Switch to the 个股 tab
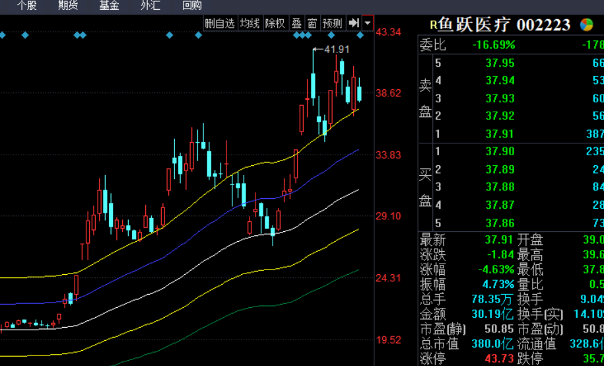 coord(27,5)
